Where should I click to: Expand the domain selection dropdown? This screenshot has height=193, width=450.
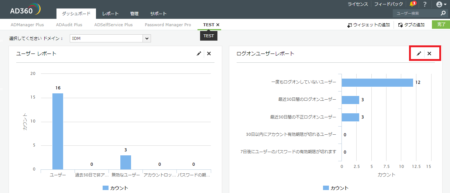147,38
